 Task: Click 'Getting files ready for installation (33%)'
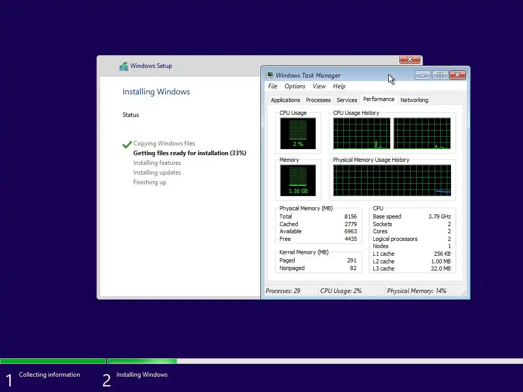coord(189,153)
